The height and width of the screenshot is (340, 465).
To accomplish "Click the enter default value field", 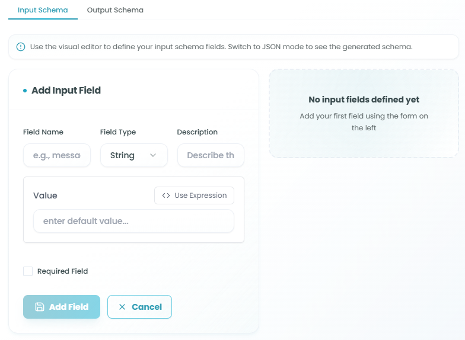I will tap(133, 221).
